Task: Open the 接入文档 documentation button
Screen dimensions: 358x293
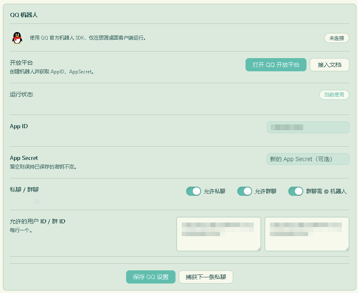Action: (x=329, y=65)
